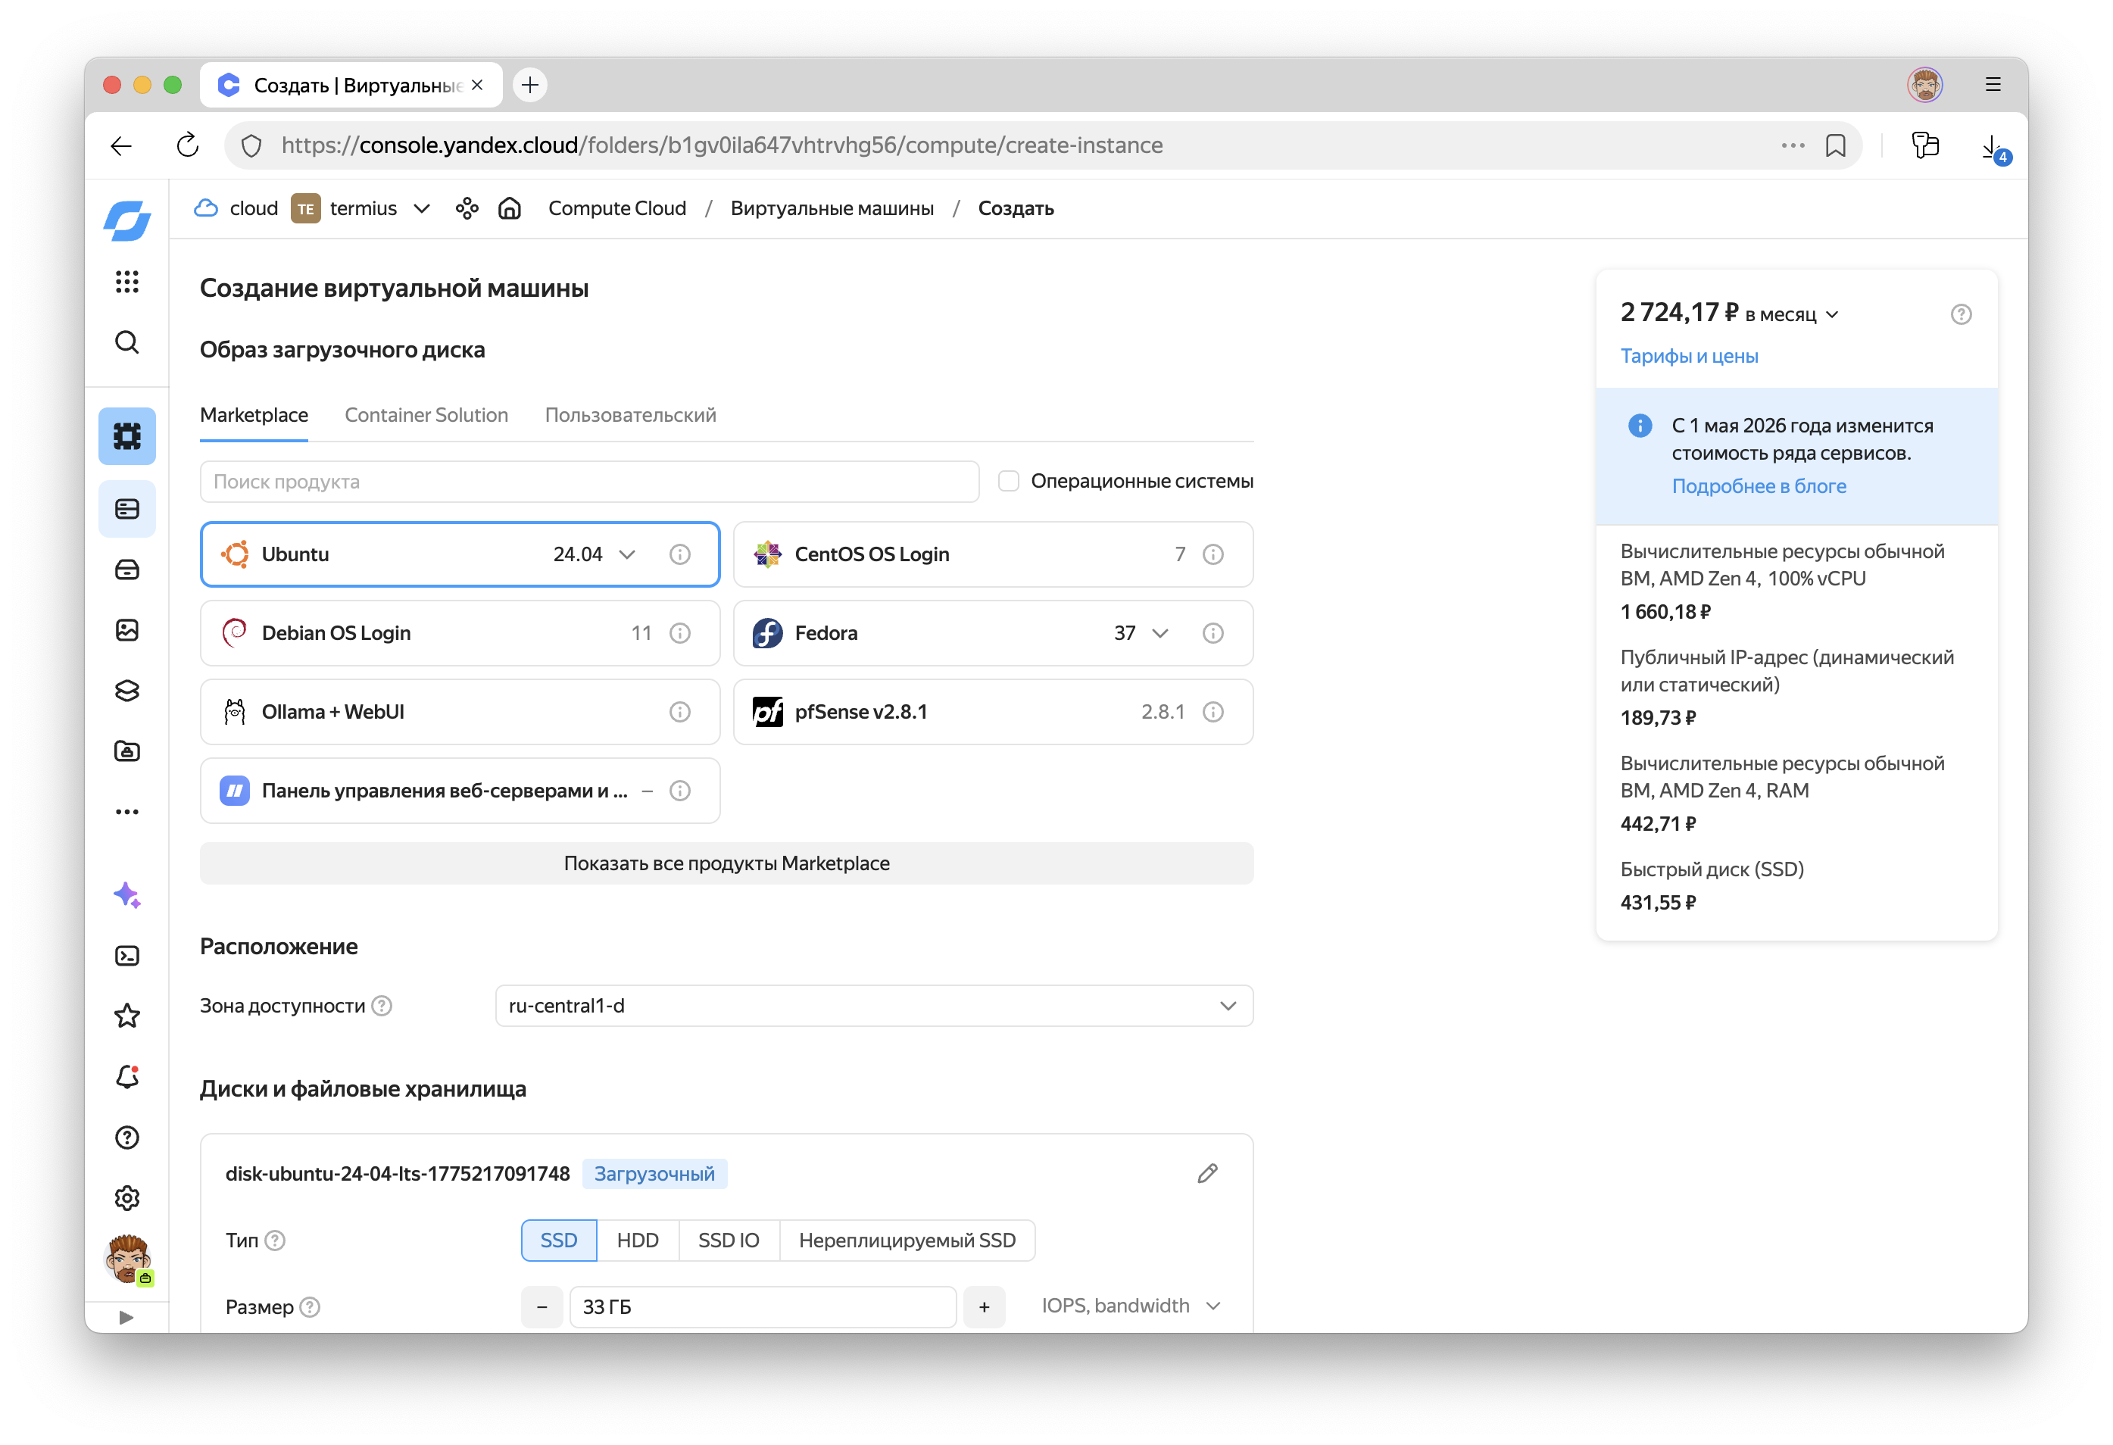The width and height of the screenshot is (2113, 1445).
Task: Expand the Ubuntu 24.04 version dropdown
Action: 626,554
